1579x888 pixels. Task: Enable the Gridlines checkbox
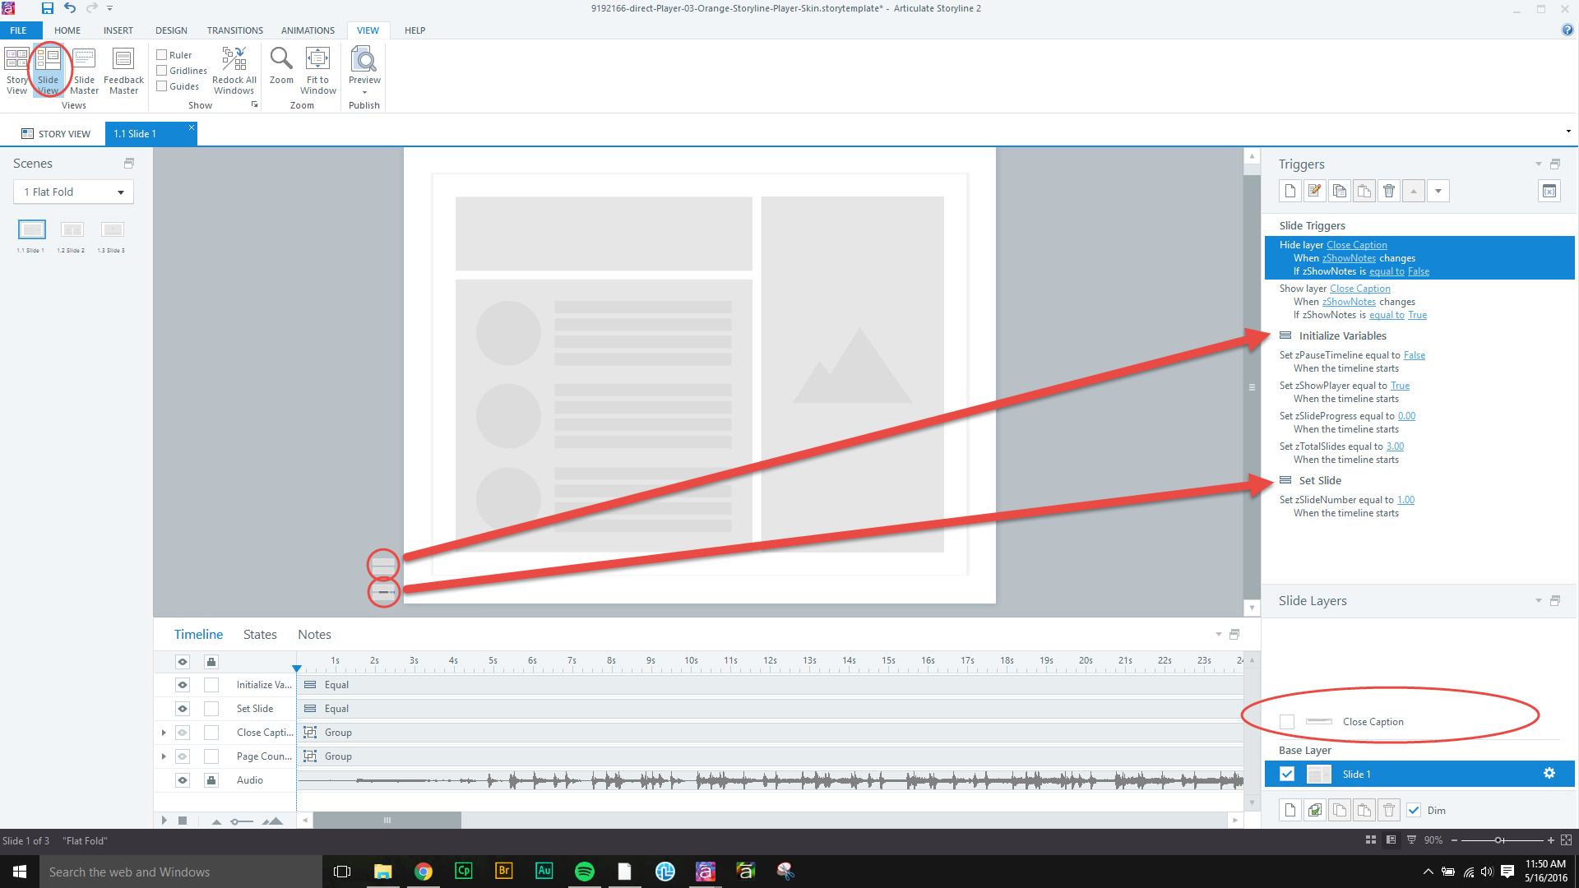162,71
